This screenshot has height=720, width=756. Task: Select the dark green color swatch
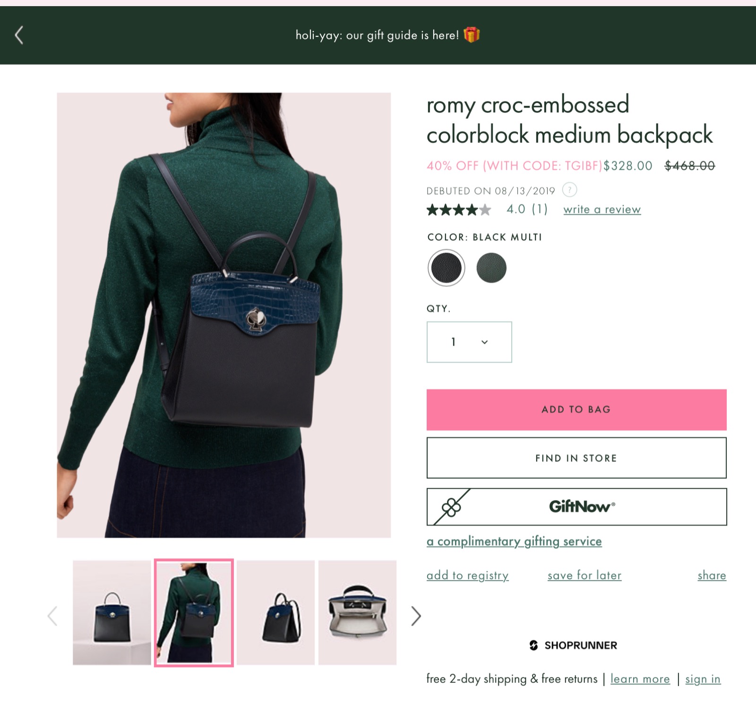pos(491,268)
